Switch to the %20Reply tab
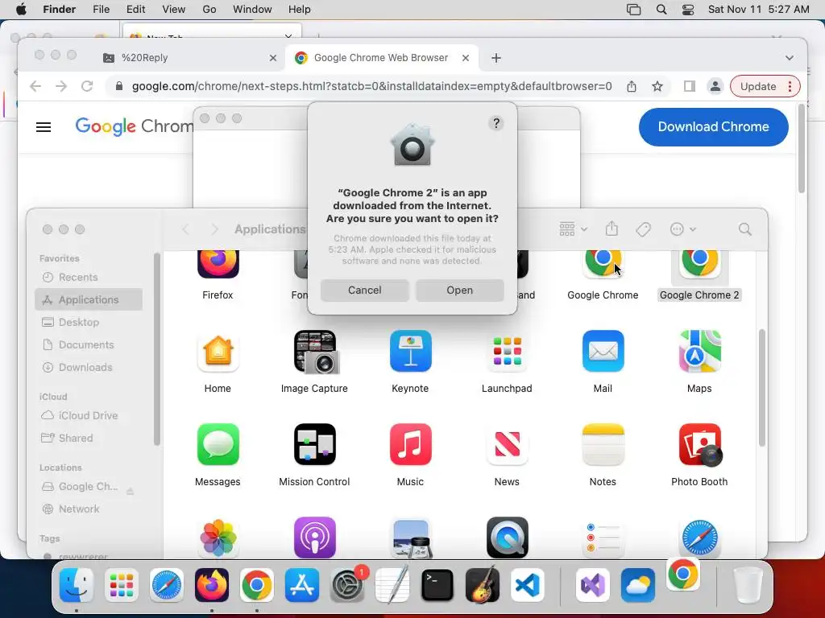Image resolution: width=825 pixels, height=618 pixels. (189, 58)
